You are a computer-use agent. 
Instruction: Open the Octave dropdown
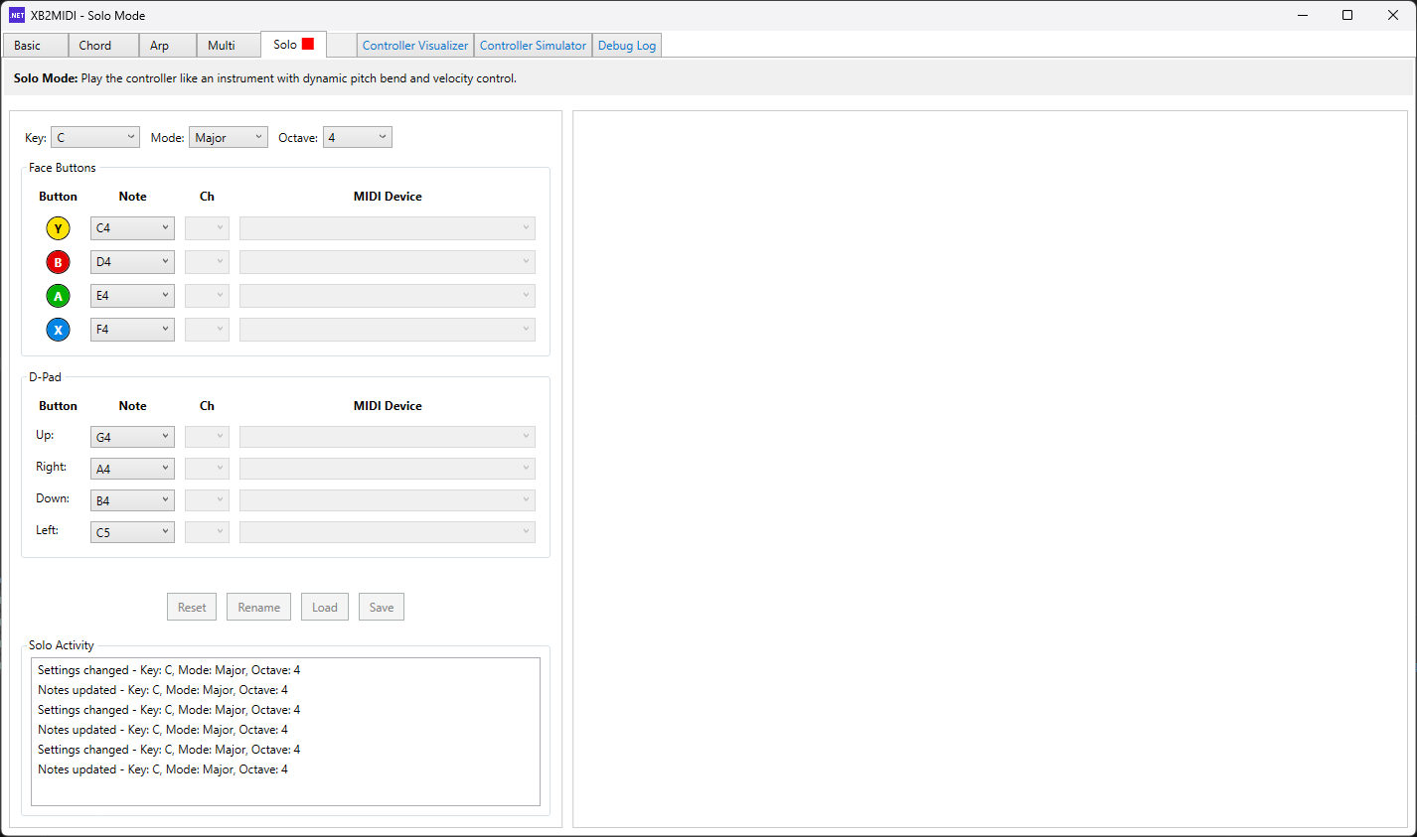(357, 137)
